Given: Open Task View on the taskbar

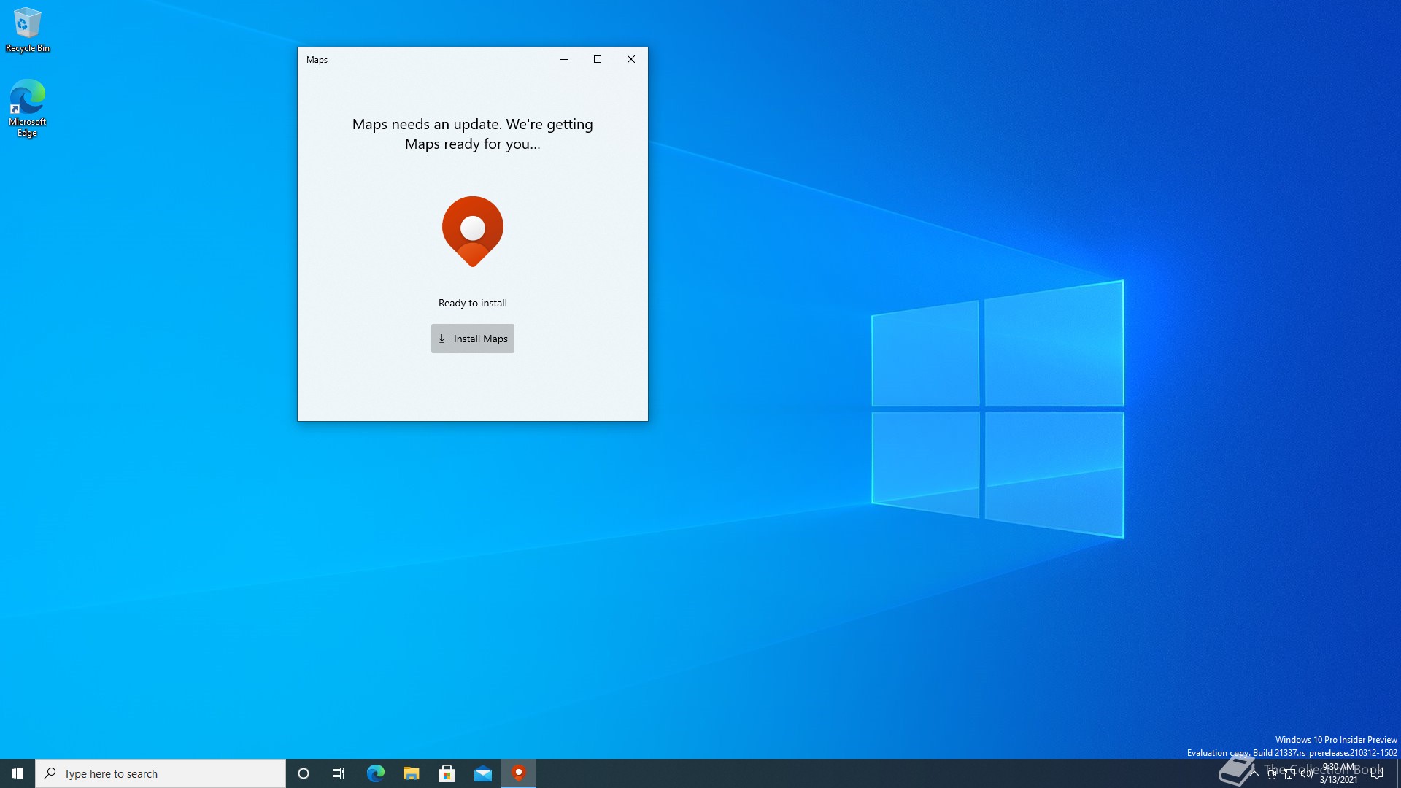Looking at the screenshot, I should [x=339, y=773].
